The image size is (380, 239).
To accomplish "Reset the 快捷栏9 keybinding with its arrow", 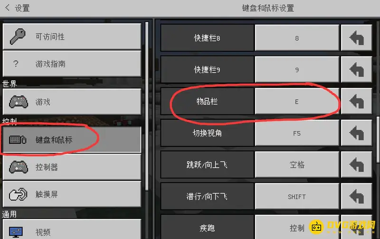I will [x=357, y=69].
